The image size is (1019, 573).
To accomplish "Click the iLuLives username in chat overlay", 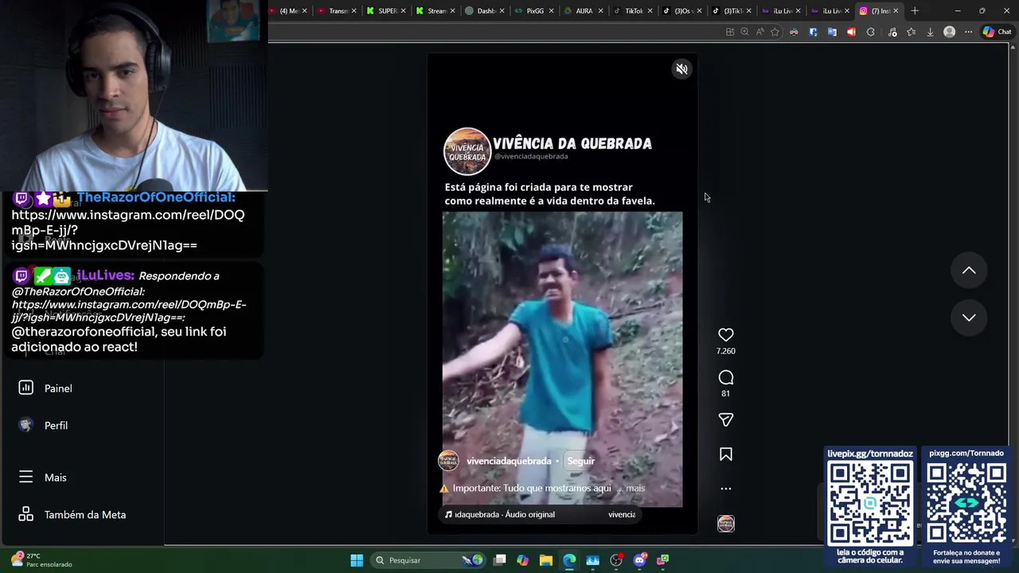I will click(106, 275).
